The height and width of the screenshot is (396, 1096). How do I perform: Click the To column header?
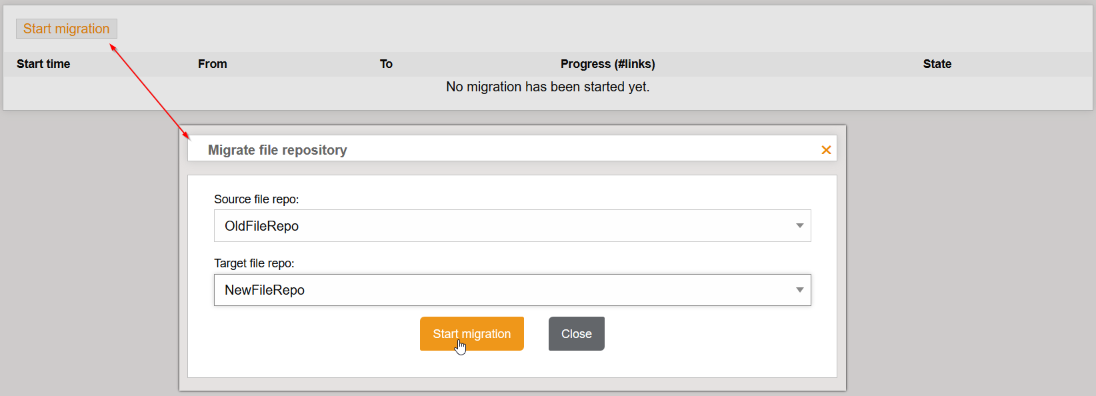(x=386, y=63)
